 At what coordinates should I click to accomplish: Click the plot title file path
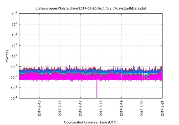[91, 8]
